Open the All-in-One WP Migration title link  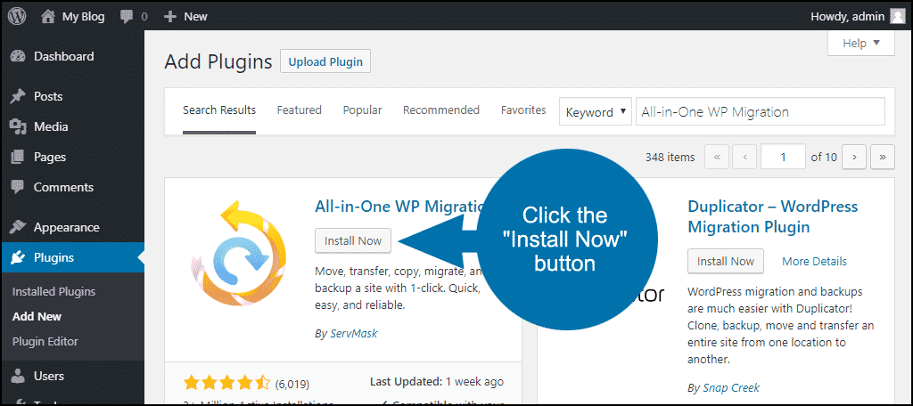(x=400, y=207)
